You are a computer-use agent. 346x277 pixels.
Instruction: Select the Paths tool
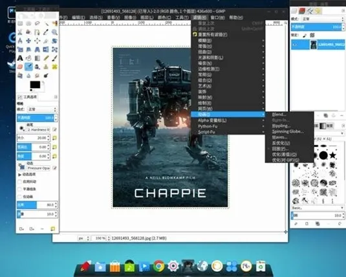coord(37,32)
